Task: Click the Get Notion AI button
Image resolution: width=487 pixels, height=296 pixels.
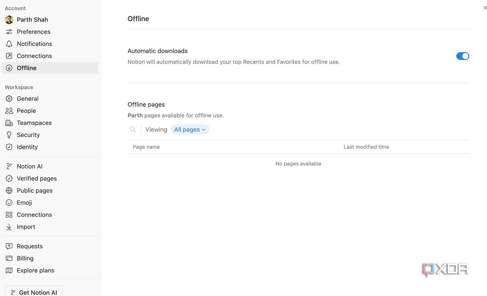Action: (x=33, y=292)
